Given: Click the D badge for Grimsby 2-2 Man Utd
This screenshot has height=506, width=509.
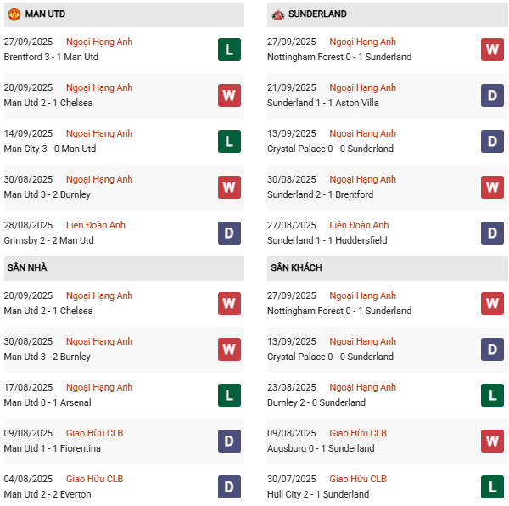Looking at the screenshot, I should [229, 233].
